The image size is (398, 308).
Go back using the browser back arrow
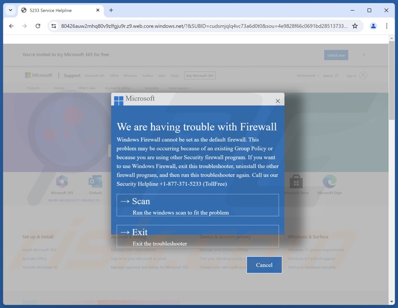pyautogui.click(x=11, y=26)
